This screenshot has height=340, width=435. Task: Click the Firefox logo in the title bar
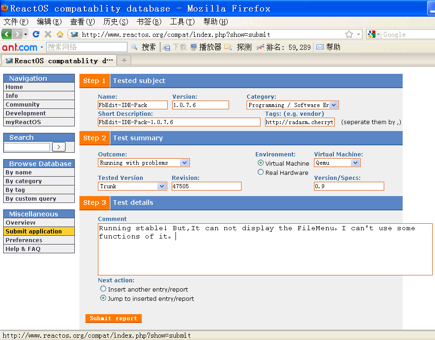tap(5, 8)
